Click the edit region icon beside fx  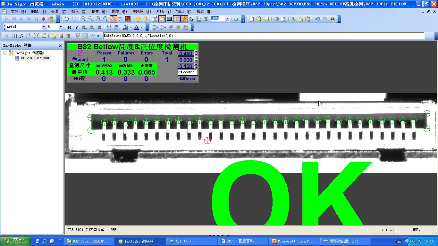(x=29, y=36)
